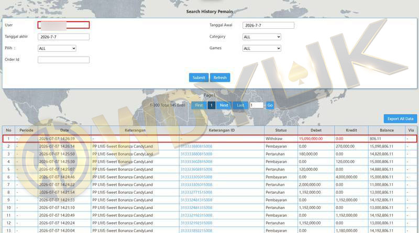The height and width of the screenshot is (233, 419).
Task: Click the 120,000.00 kredit in row 4
Action: [x=345, y=162]
